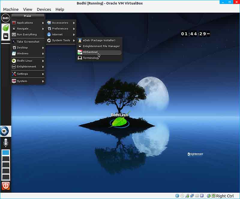Screen dimensions: 240x199
Task: Launch eDeb (Package Installer)
Action: click(x=99, y=40)
